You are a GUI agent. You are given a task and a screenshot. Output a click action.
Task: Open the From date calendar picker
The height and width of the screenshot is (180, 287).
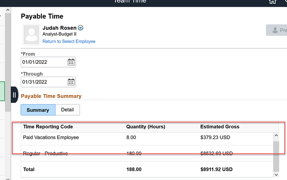click(71, 62)
